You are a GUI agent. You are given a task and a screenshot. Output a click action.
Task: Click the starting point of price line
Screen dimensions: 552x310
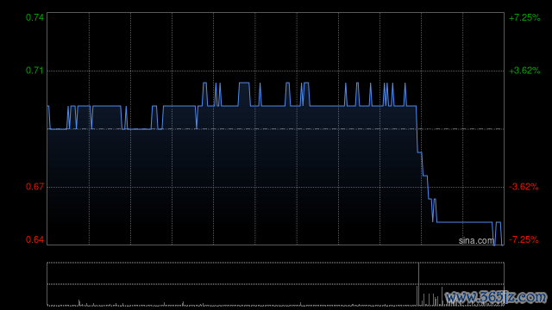[48, 106]
